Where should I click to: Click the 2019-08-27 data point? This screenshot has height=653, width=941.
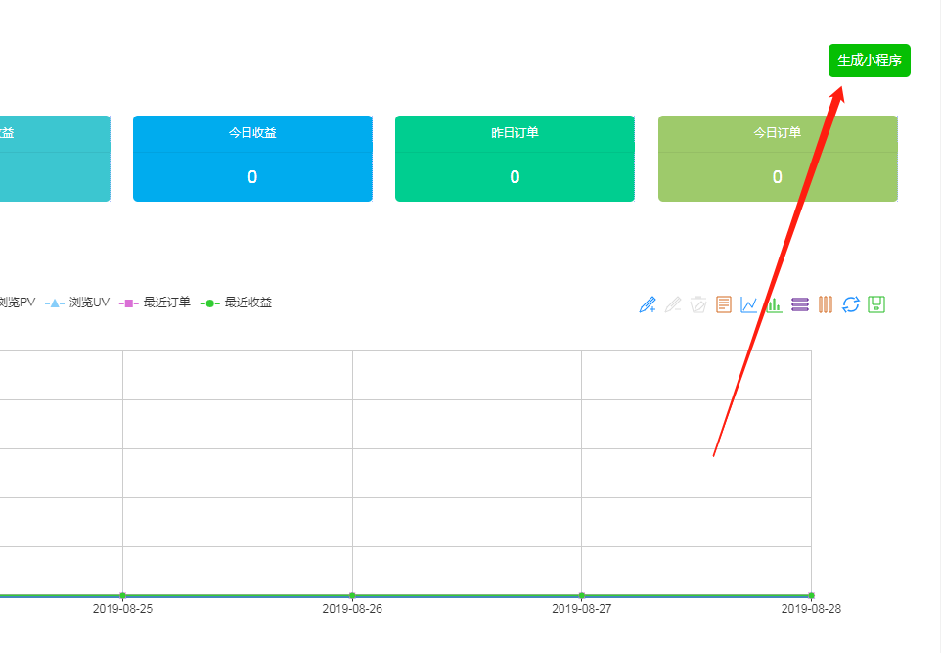point(581,595)
